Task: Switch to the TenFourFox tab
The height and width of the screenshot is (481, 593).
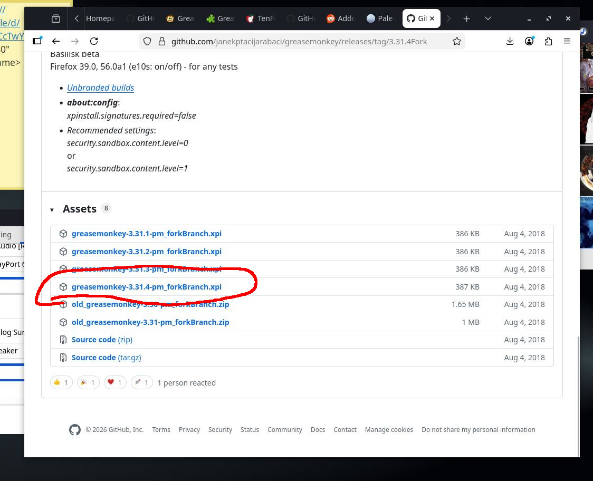Action: point(261,18)
